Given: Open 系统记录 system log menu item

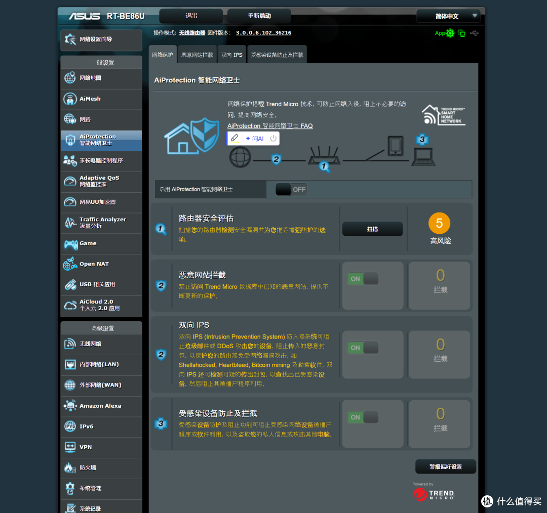Looking at the screenshot, I should 101,507.
